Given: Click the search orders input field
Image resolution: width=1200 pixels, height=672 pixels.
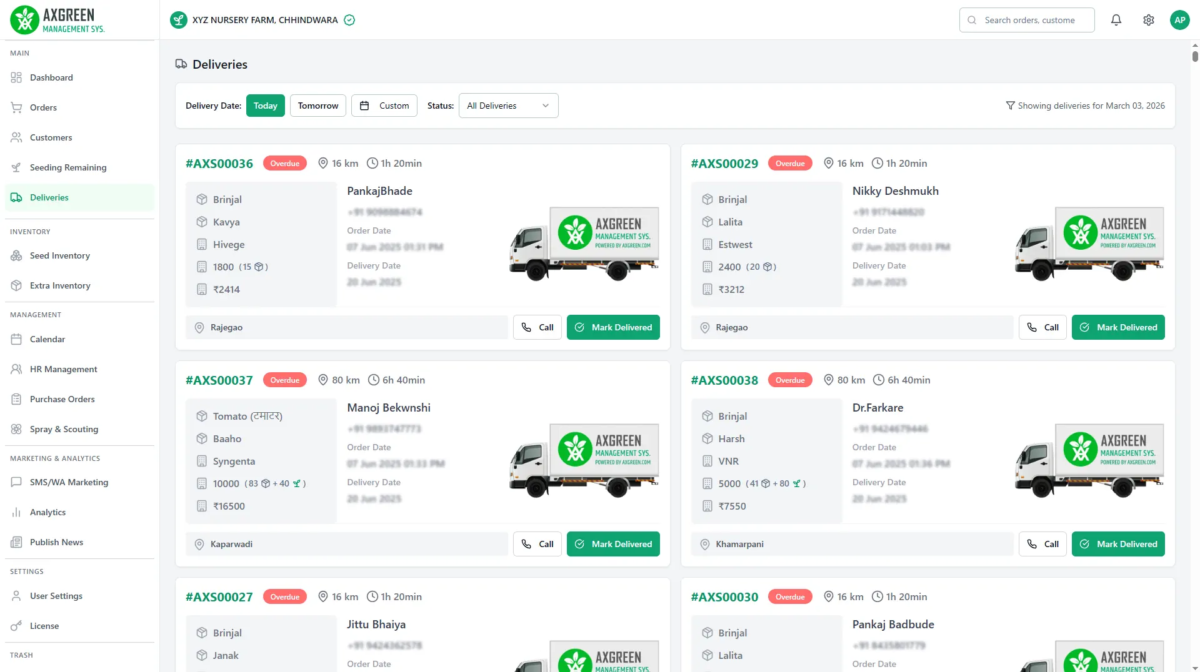Looking at the screenshot, I should pyautogui.click(x=1034, y=20).
